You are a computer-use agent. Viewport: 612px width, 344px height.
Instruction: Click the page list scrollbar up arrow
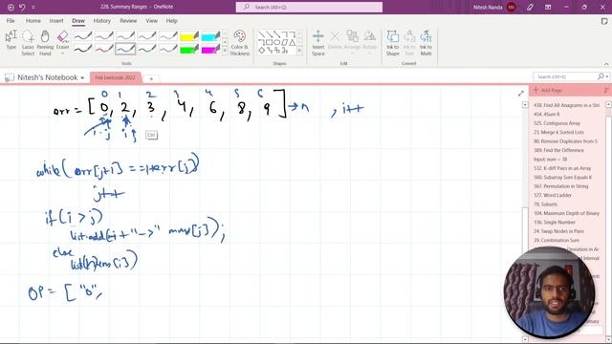[608, 104]
